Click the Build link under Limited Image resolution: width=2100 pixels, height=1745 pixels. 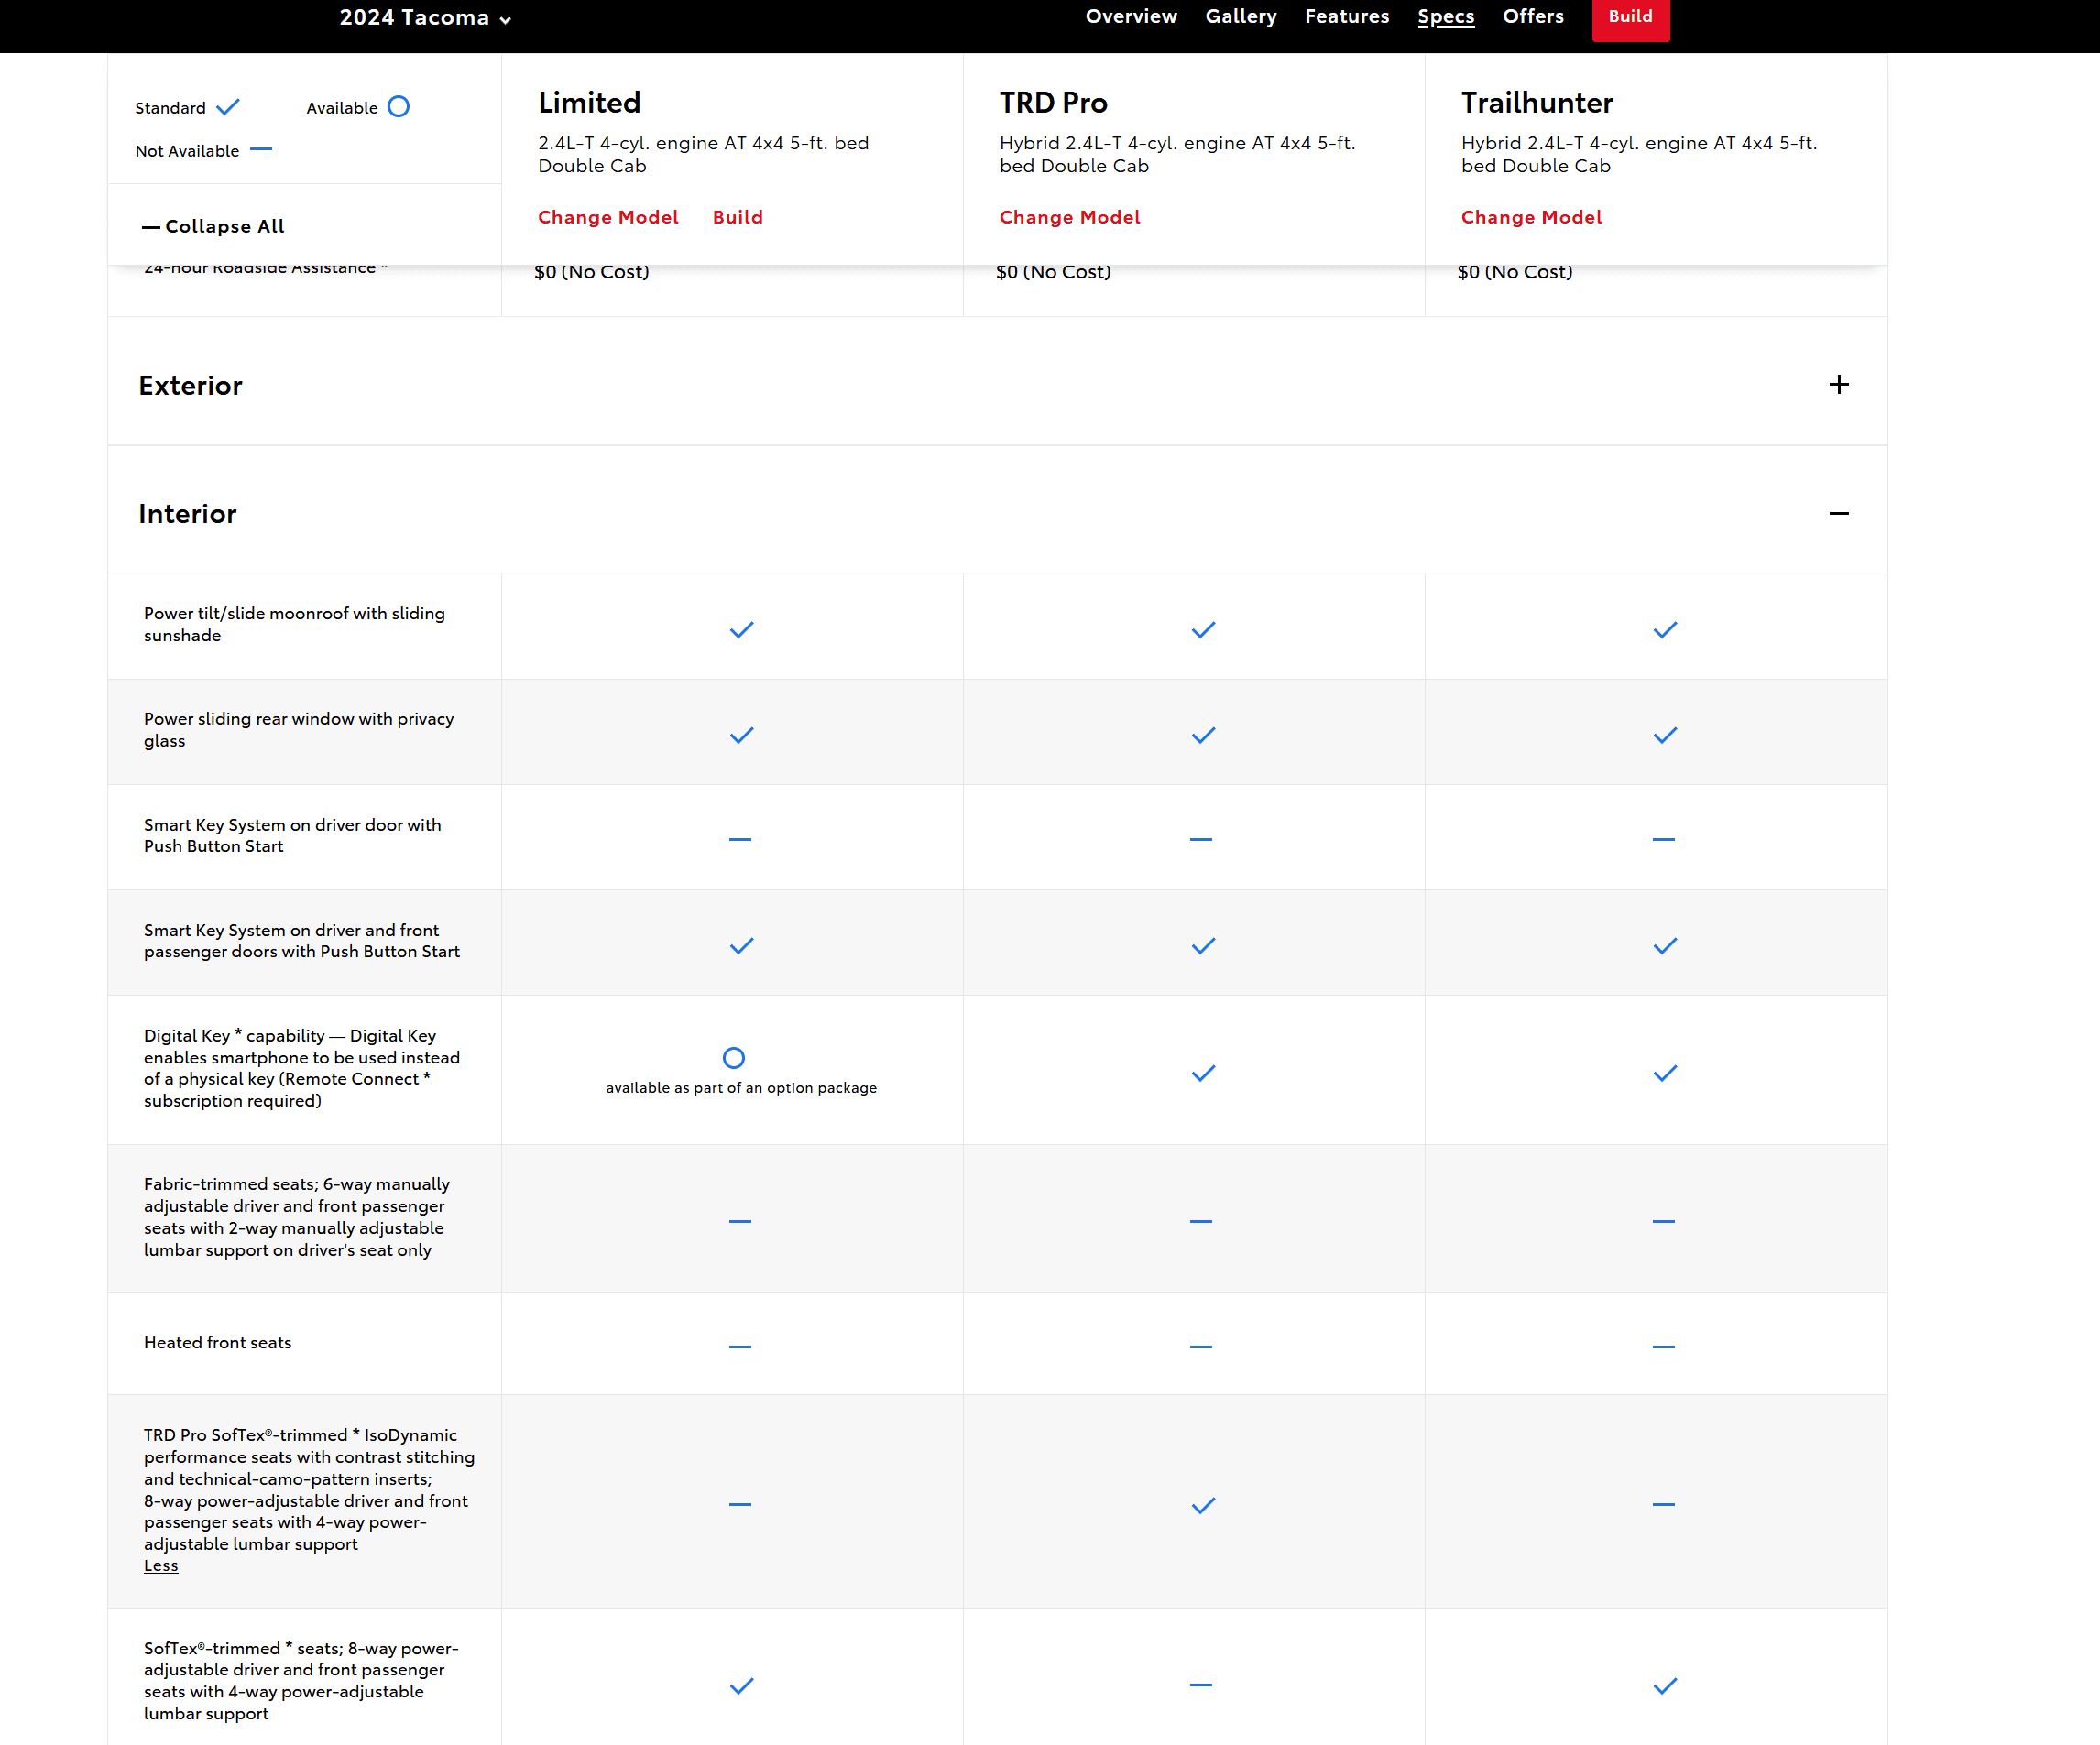(x=737, y=217)
